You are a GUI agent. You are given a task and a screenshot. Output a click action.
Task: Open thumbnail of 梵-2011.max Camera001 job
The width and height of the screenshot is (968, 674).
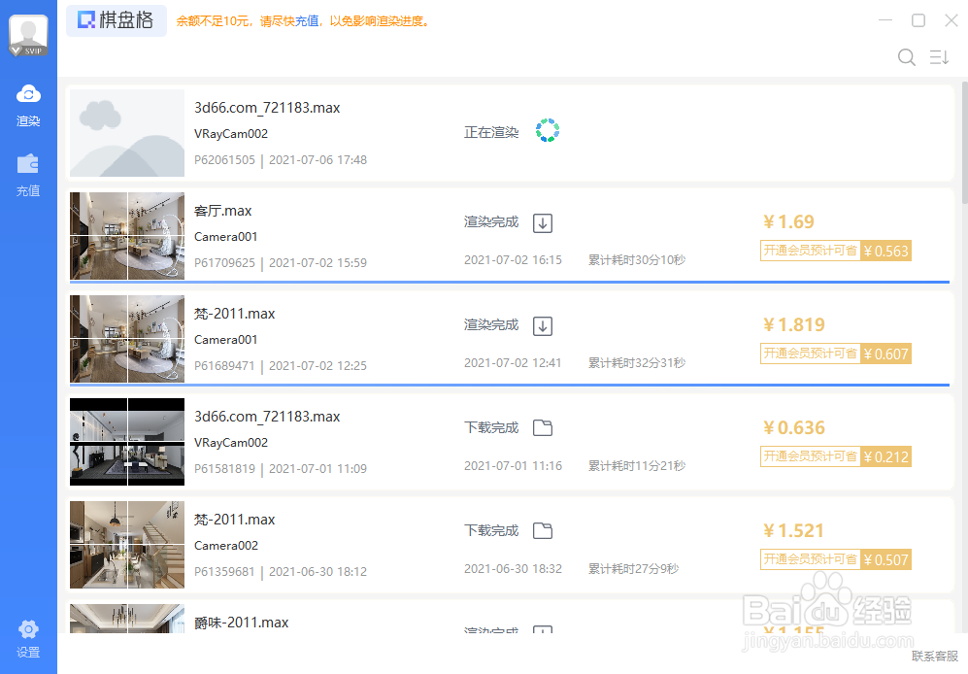127,339
